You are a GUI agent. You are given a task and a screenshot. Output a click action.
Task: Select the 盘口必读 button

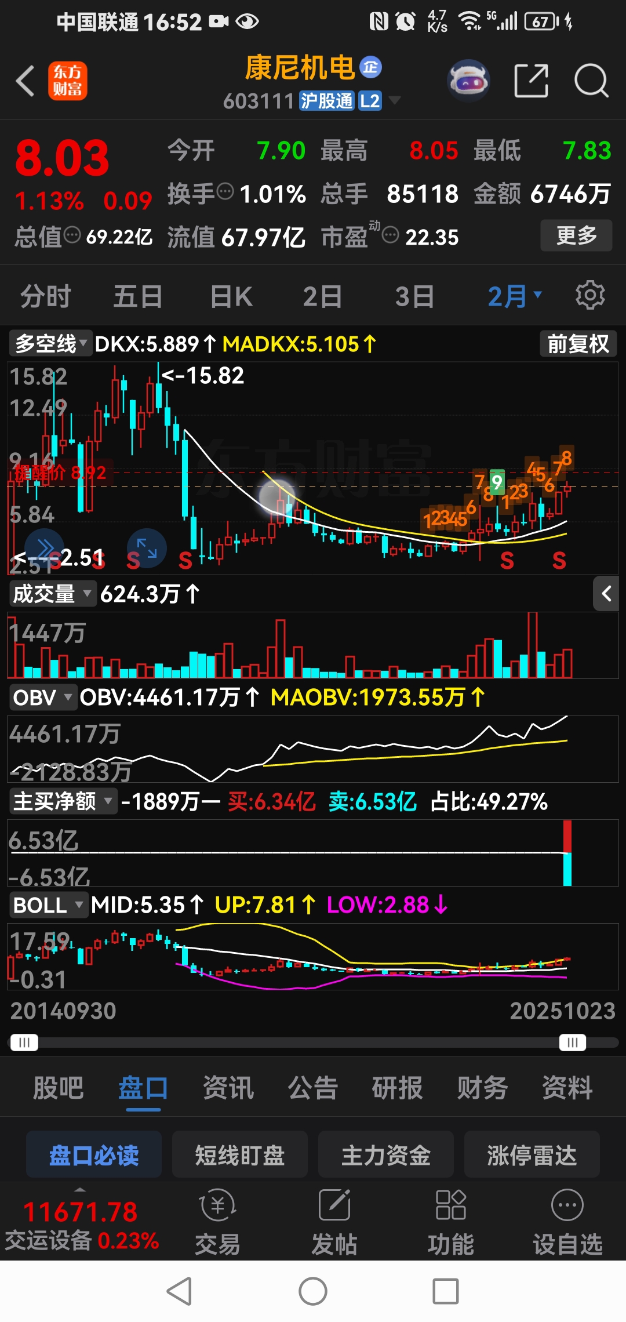click(x=94, y=1155)
